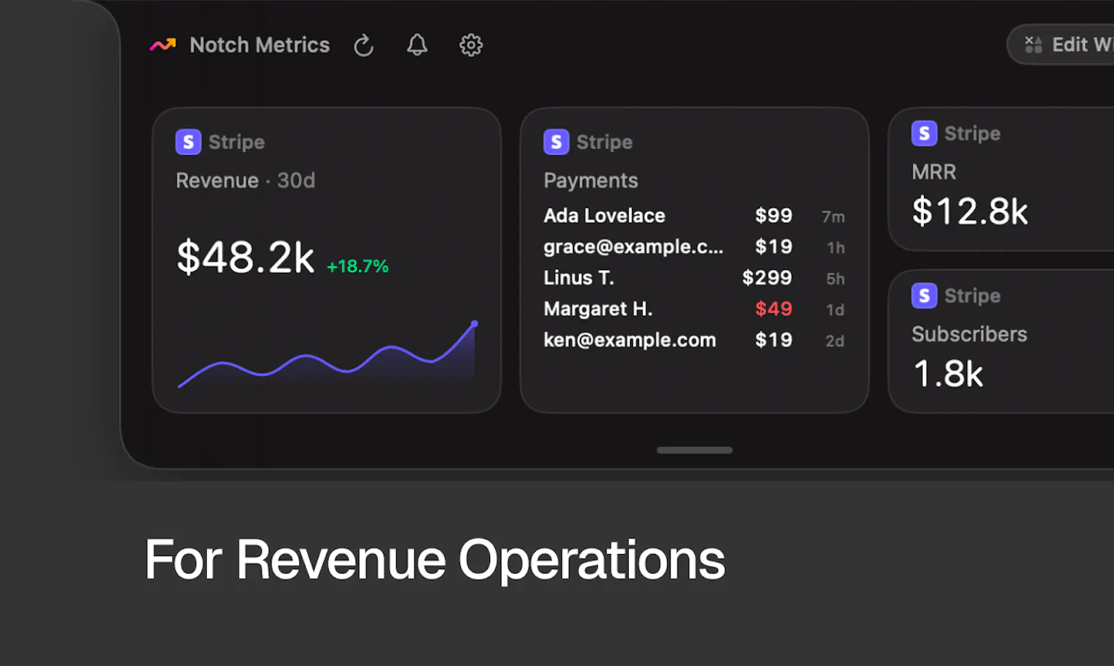Click the 5h timestamp
Image resolution: width=1114 pixels, height=666 pixels.
pos(835,279)
